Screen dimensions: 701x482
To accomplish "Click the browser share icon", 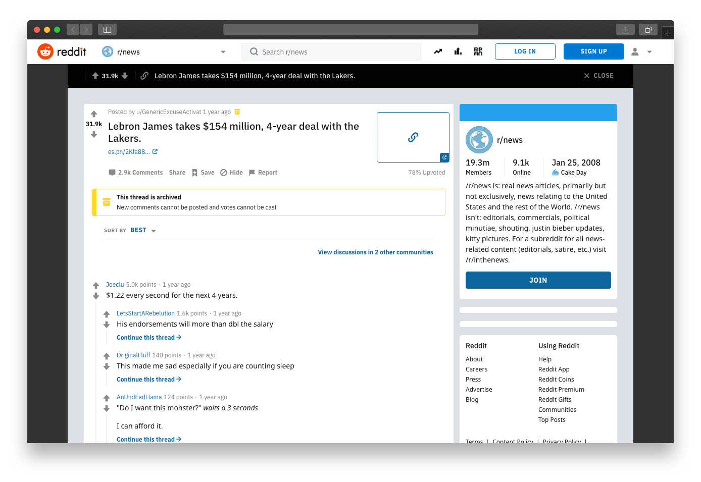I will (x=625, y=30).
